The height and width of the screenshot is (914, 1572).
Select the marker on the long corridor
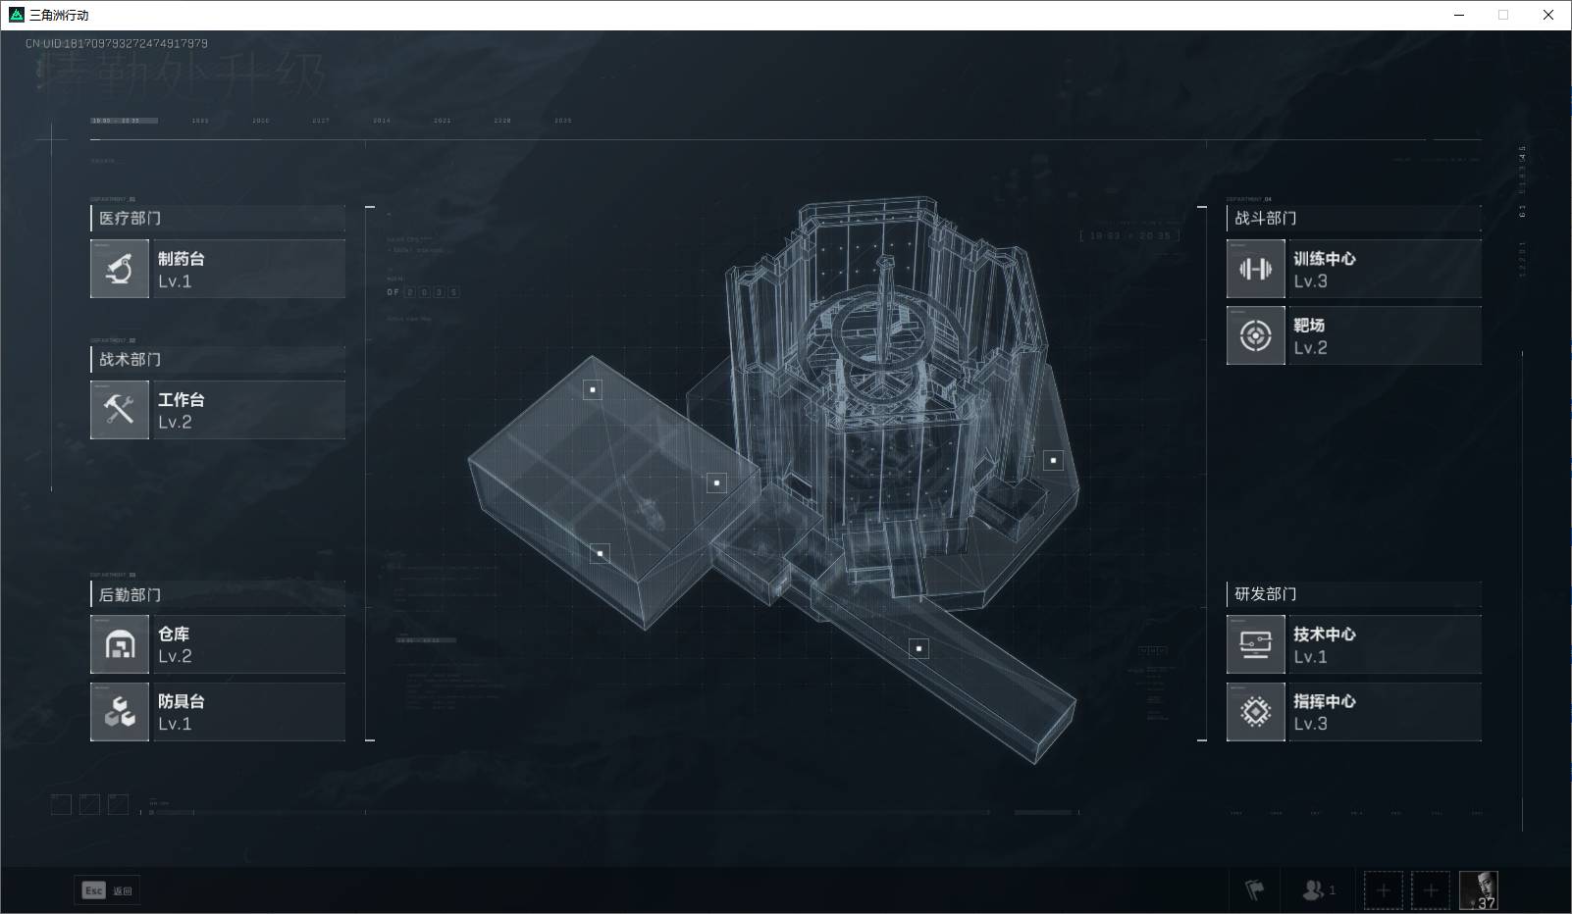point(919,648)
